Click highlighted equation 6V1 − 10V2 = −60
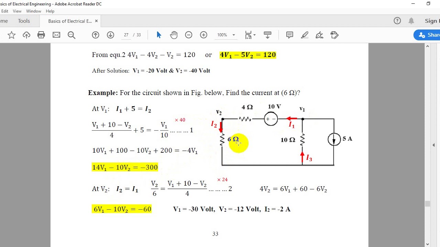This screenshot has width=440, height=247. tap(122, 209)
